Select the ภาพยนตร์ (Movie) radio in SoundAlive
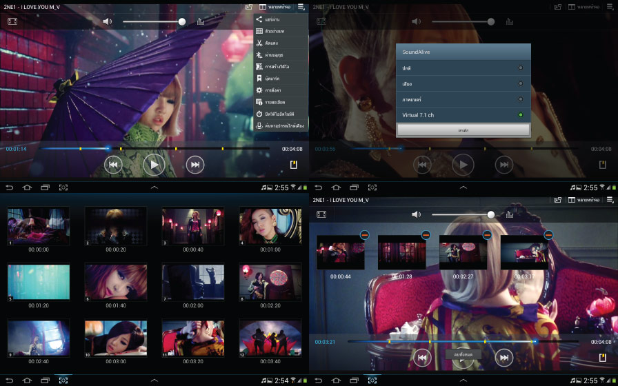The width and height of the screenshot is (618, 386). (521, 99)
